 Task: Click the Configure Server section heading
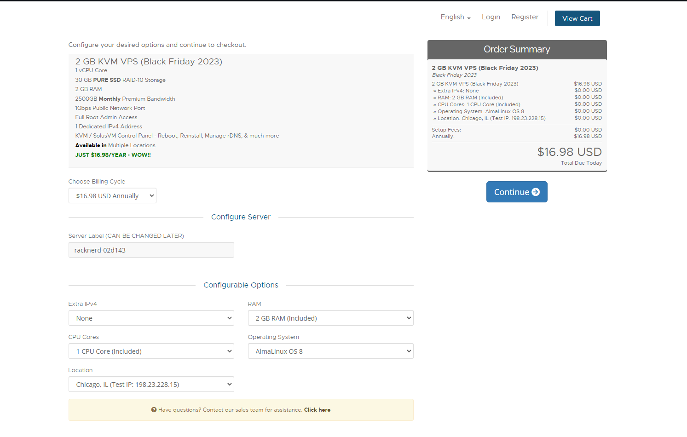coord(241,217)
